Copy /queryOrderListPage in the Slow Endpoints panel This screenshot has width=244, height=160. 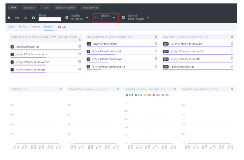coord(156,44)
